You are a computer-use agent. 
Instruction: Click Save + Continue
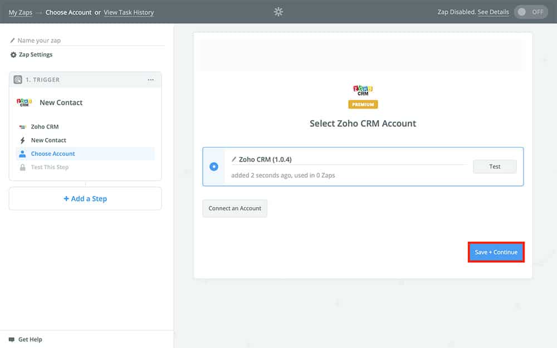tap(496, 252)
